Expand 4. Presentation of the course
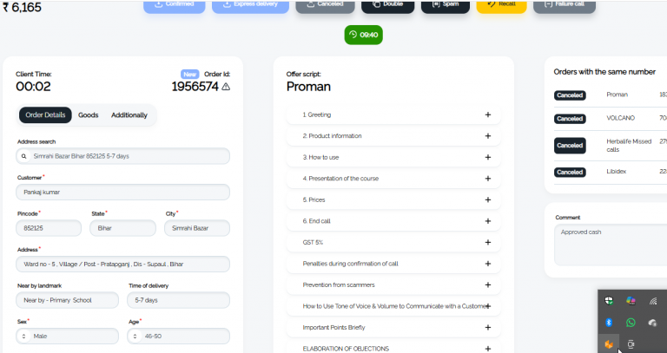The height and width of the screenshot is (353, 667). coord(393,179)
